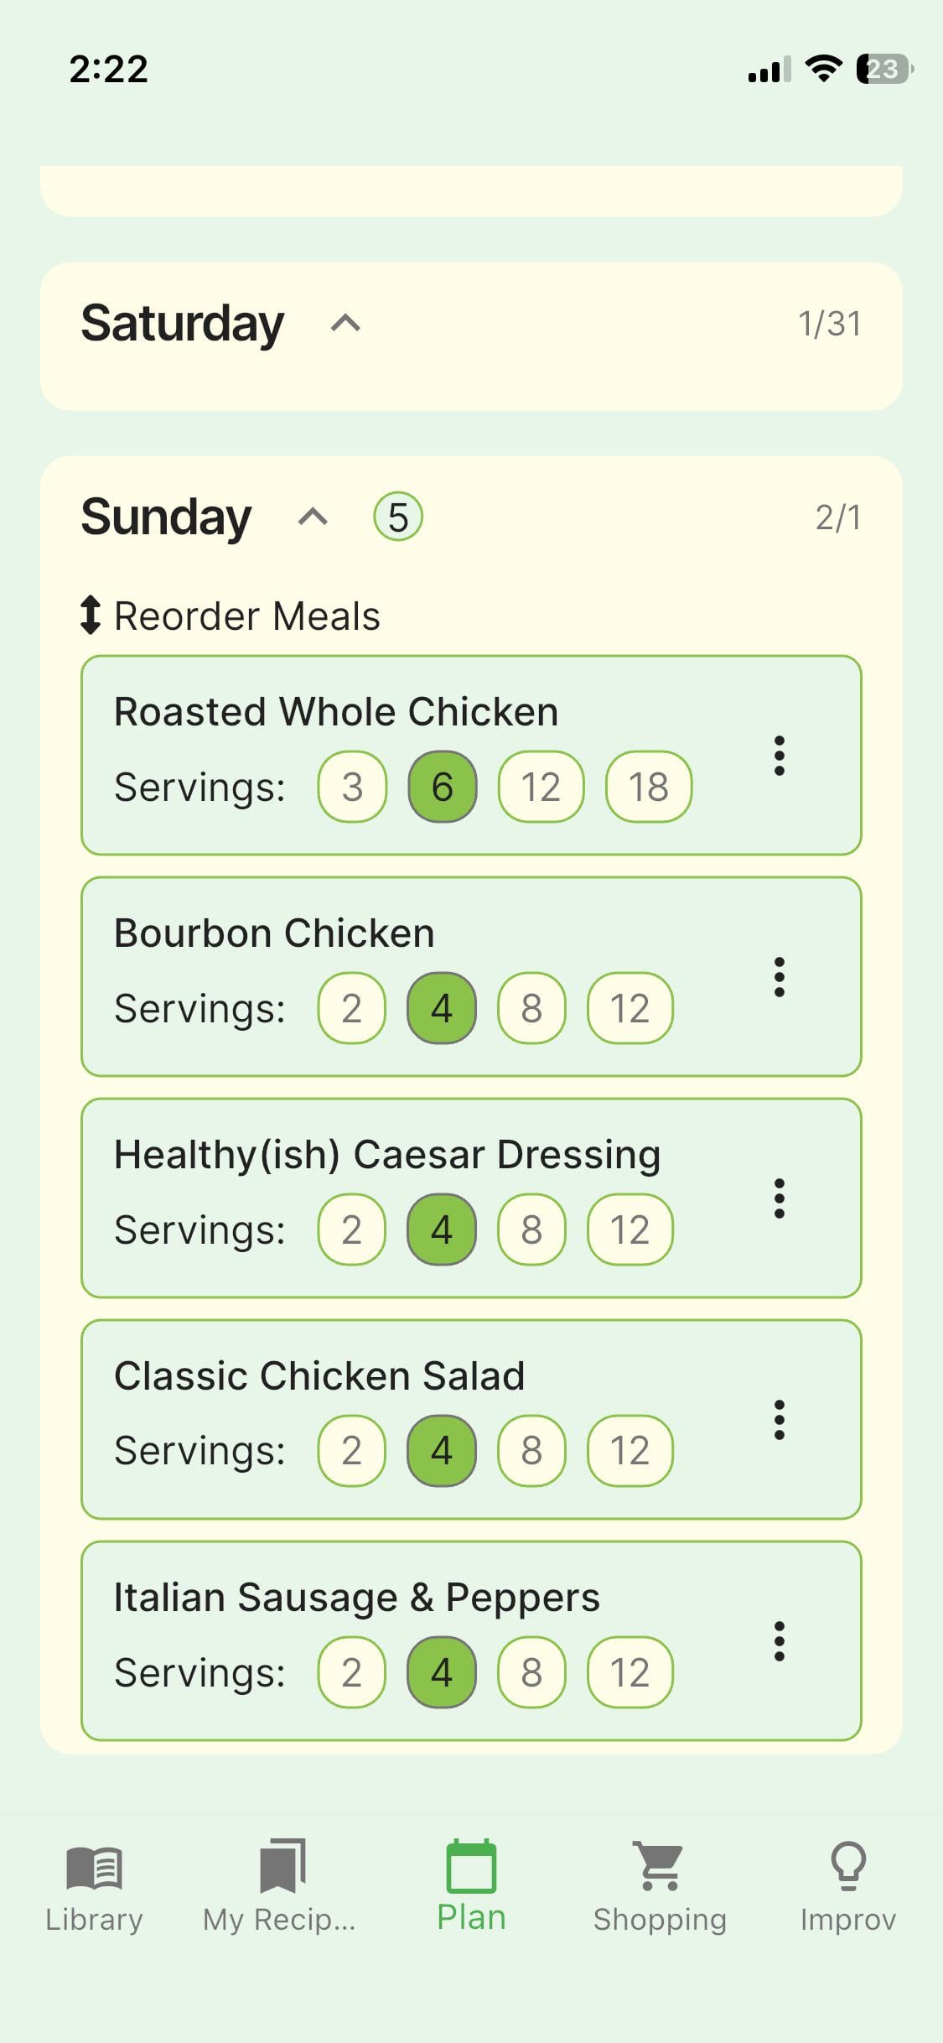Open options menu for Roasted Whole Chicken
The width and height of the screenshot is (943, 2043).
[779, 756]
